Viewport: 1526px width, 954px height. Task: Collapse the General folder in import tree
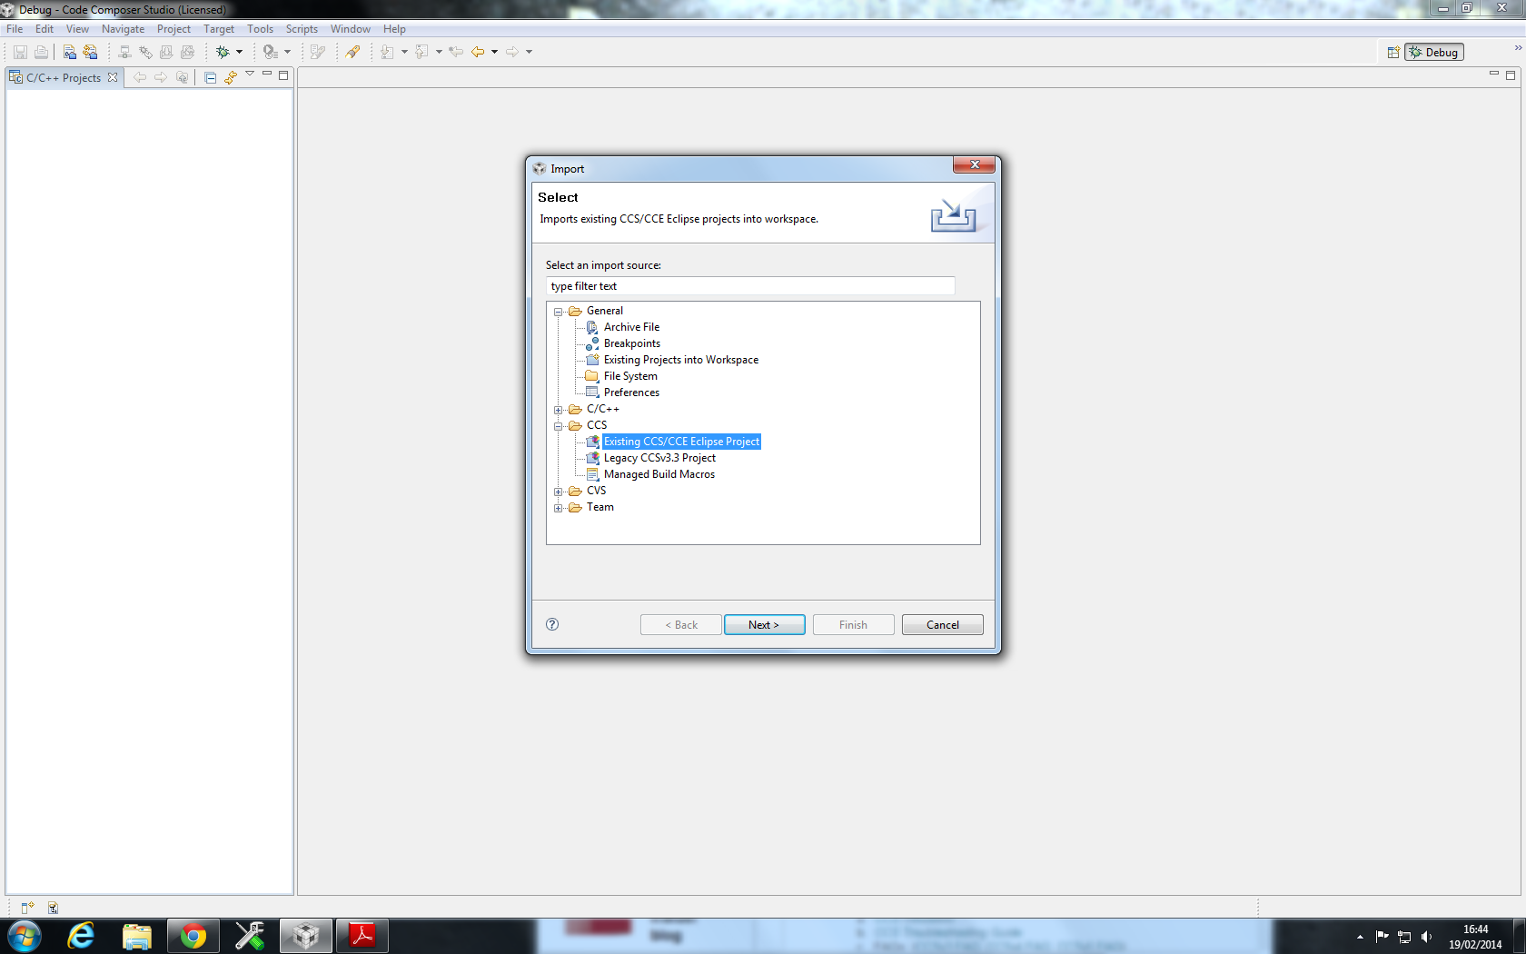[559, 312]
